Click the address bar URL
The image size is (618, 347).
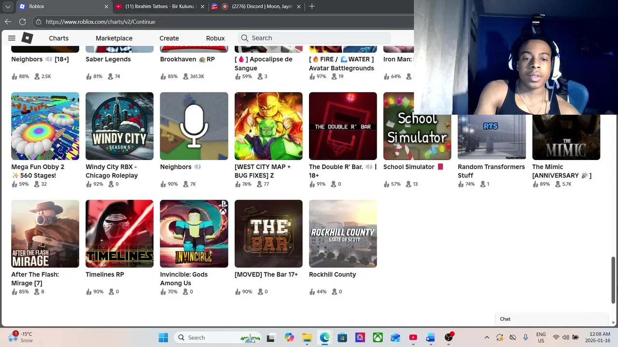coord(100,22)
